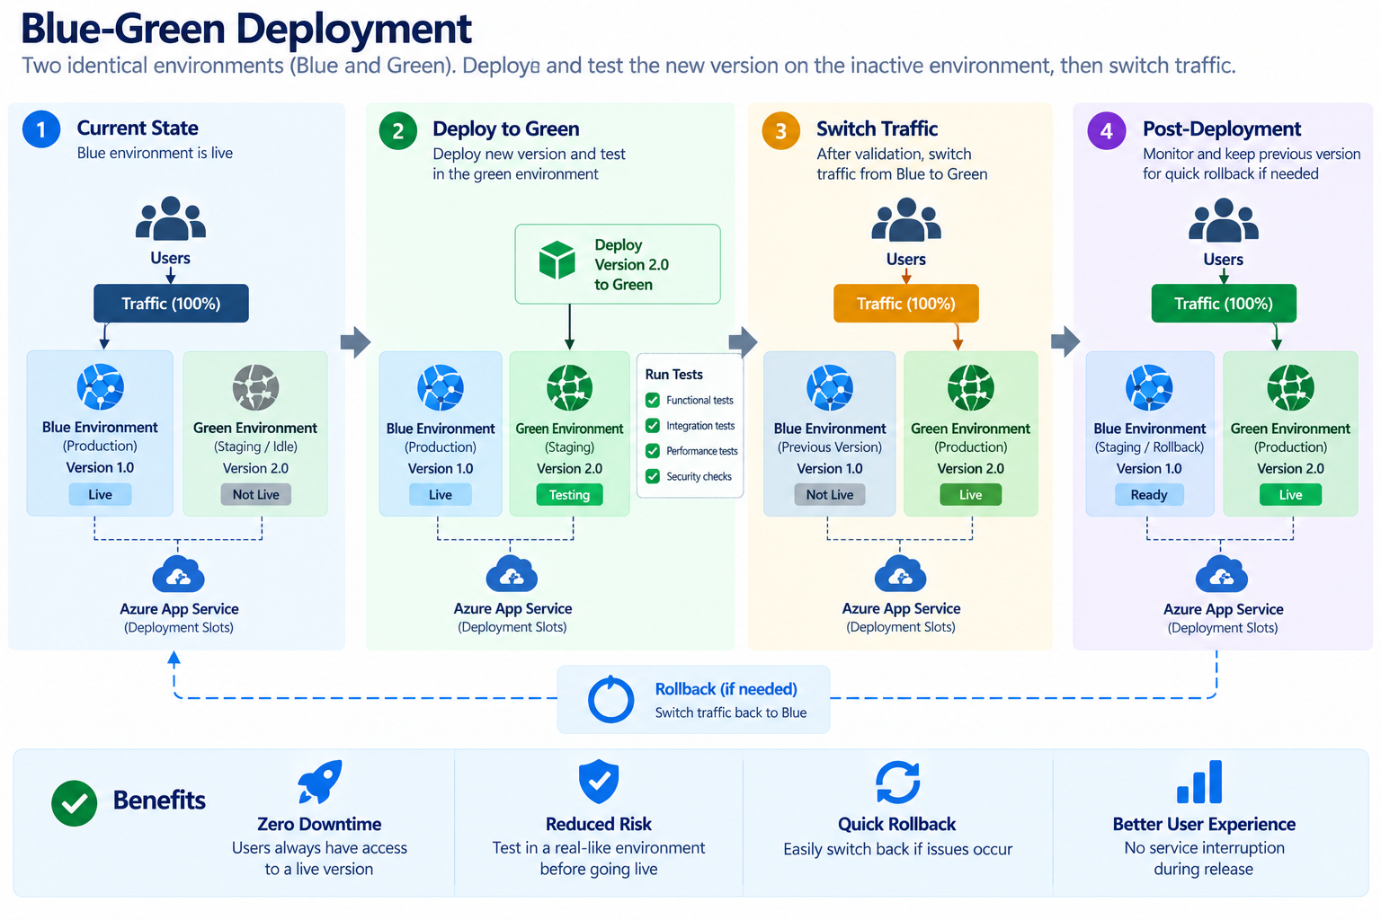Click the green Testing status badge
1381x920 pixels.
[569, 495]
